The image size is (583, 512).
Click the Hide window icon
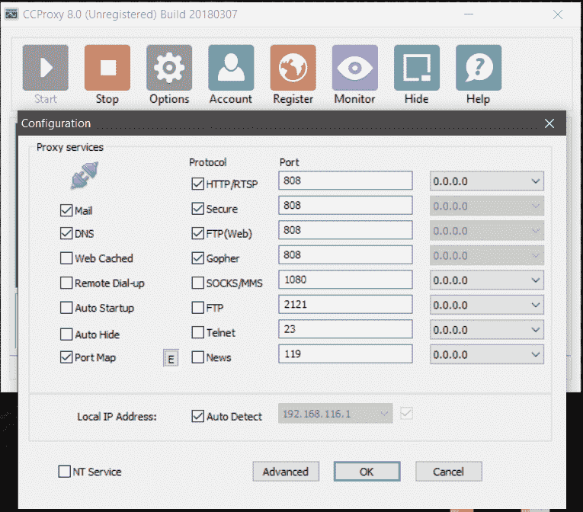tap(417, 68)
